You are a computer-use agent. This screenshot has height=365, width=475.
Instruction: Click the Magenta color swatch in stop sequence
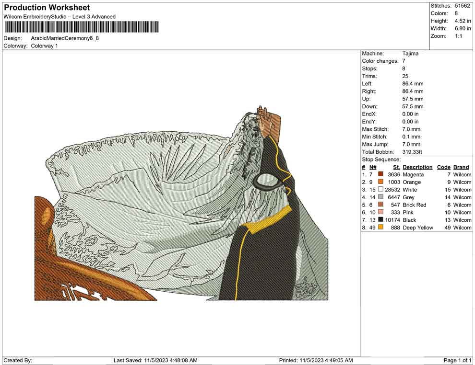(380, 174)
